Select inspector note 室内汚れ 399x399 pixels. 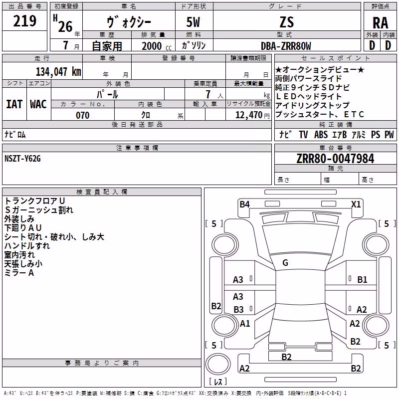tap(19, 255)
